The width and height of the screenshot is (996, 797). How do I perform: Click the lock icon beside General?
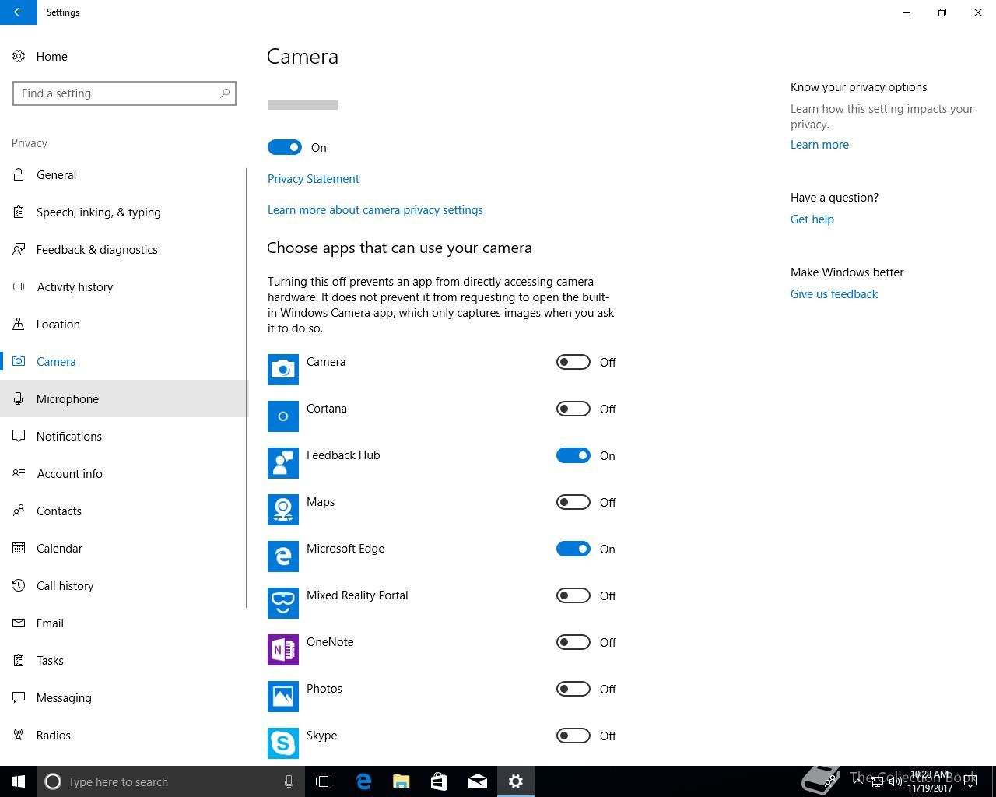point(19,174)
